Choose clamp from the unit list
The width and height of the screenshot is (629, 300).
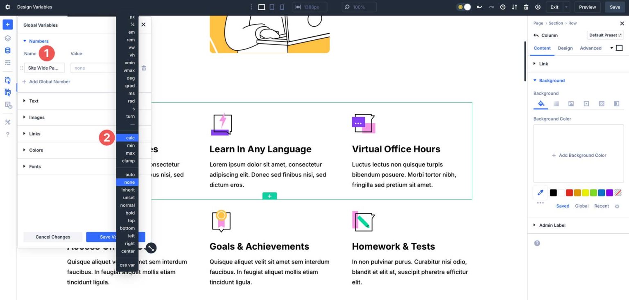[127, 161]
